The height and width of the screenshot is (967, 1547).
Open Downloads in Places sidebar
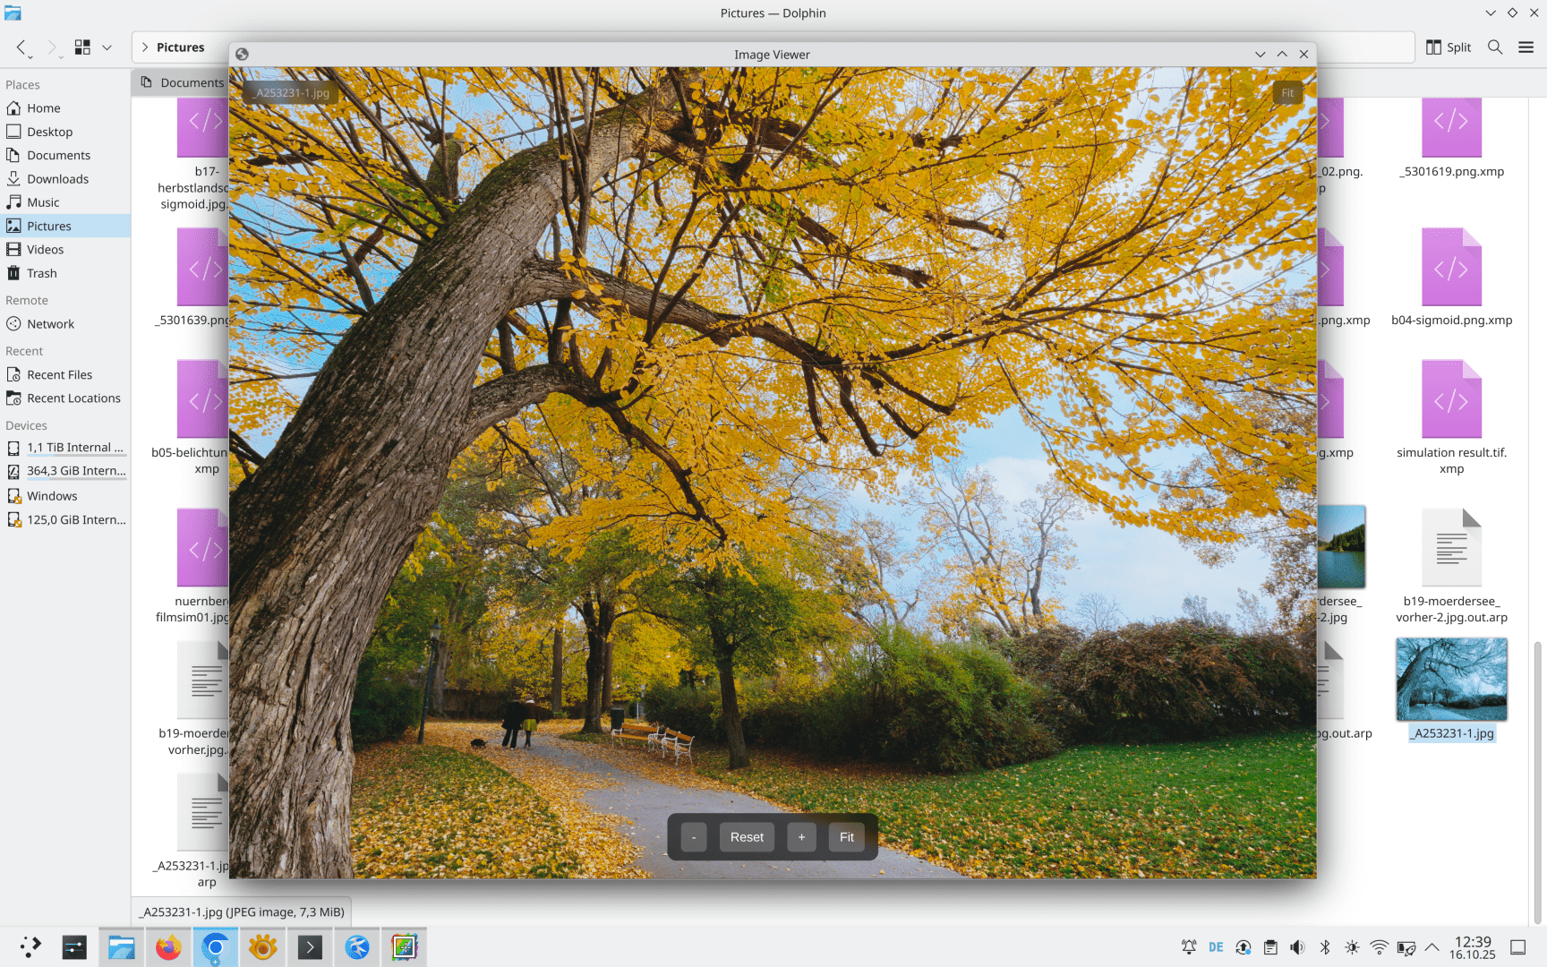tap(57, 179)
